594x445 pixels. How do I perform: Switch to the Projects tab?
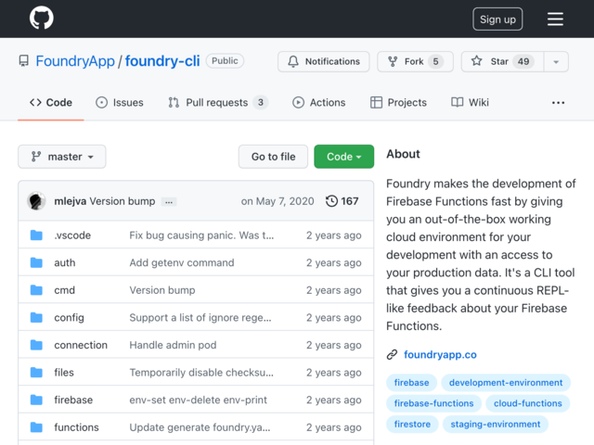click(x=398, y=103)
